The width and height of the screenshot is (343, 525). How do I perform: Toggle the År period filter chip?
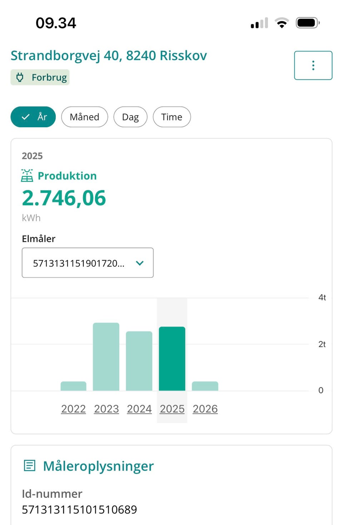33,117
